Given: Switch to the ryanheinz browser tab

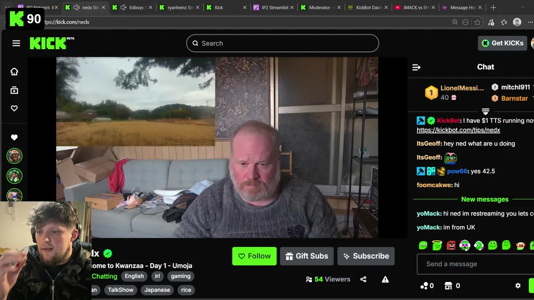Looking at the screenshot, I should [x=180, y=7].
